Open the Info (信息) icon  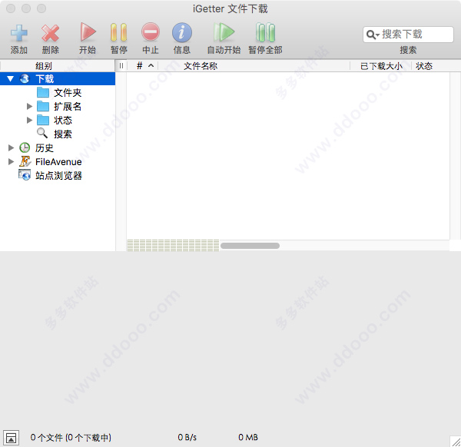pos(182,32)
